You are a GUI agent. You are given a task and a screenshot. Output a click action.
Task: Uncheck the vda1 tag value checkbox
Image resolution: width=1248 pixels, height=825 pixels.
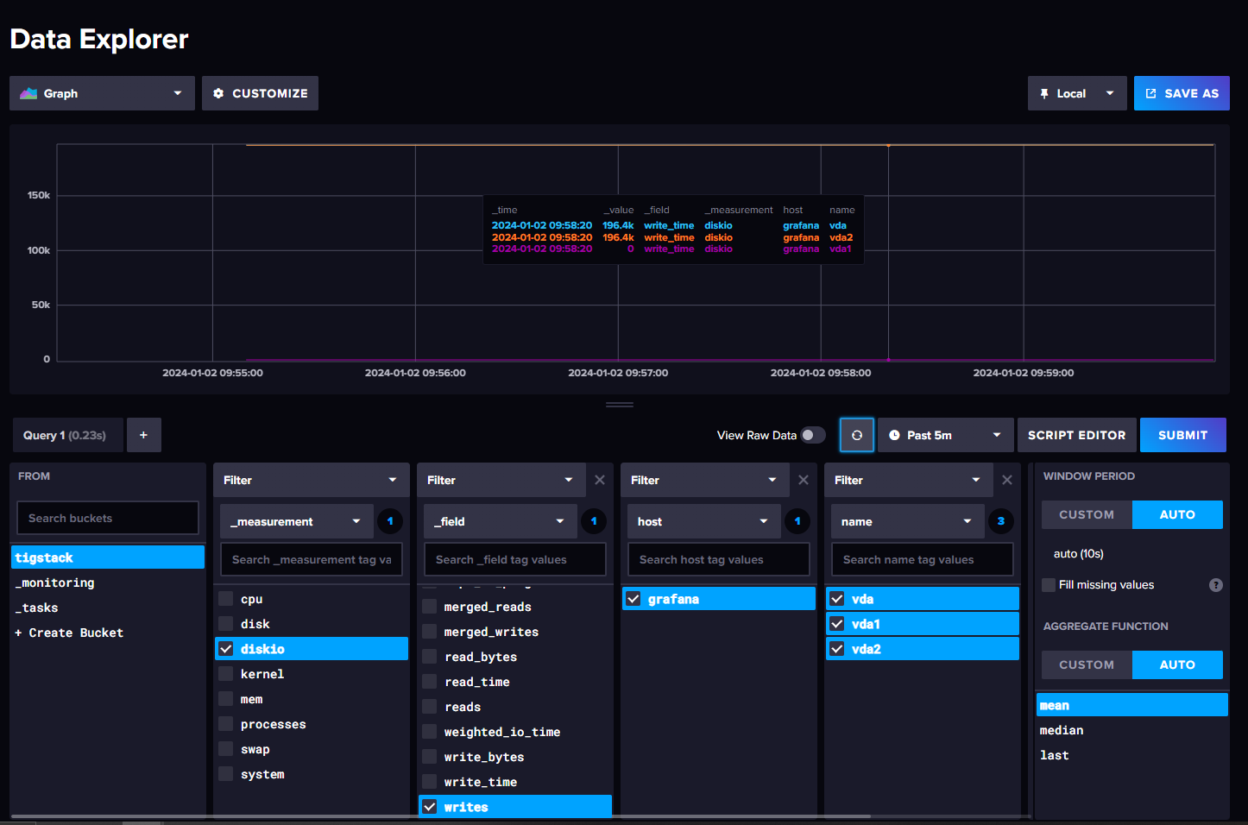[x=836, y=623]
